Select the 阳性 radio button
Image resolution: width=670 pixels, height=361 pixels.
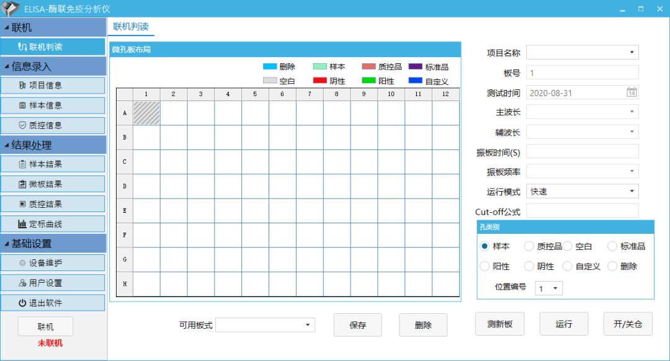[x=485, y=266]
